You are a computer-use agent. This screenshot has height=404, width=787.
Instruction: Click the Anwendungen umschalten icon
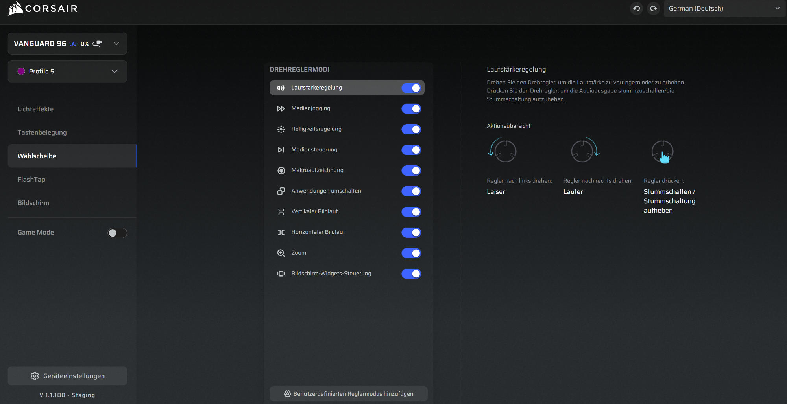[x=281, y=191]
